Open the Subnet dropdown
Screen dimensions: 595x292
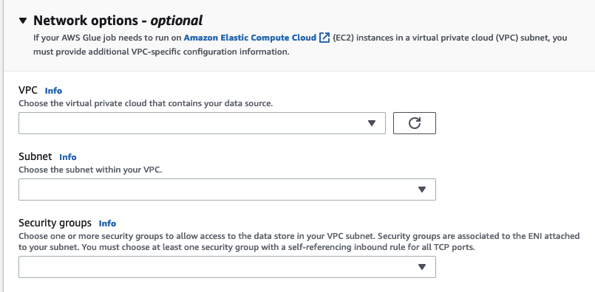[x=227, y=190]
